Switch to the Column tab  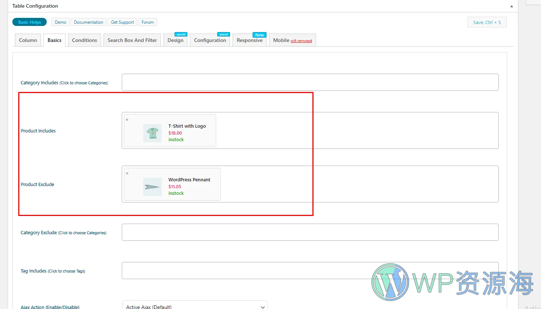(x=28, y=40)
